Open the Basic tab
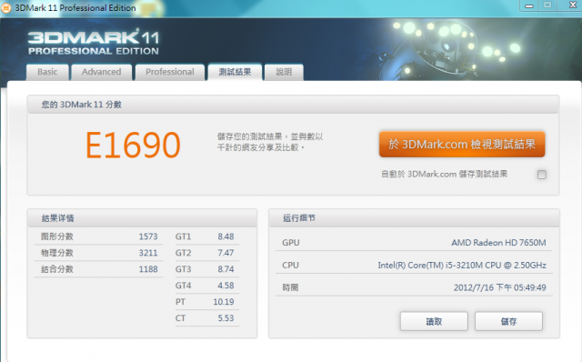 click(x=47, y=72)
